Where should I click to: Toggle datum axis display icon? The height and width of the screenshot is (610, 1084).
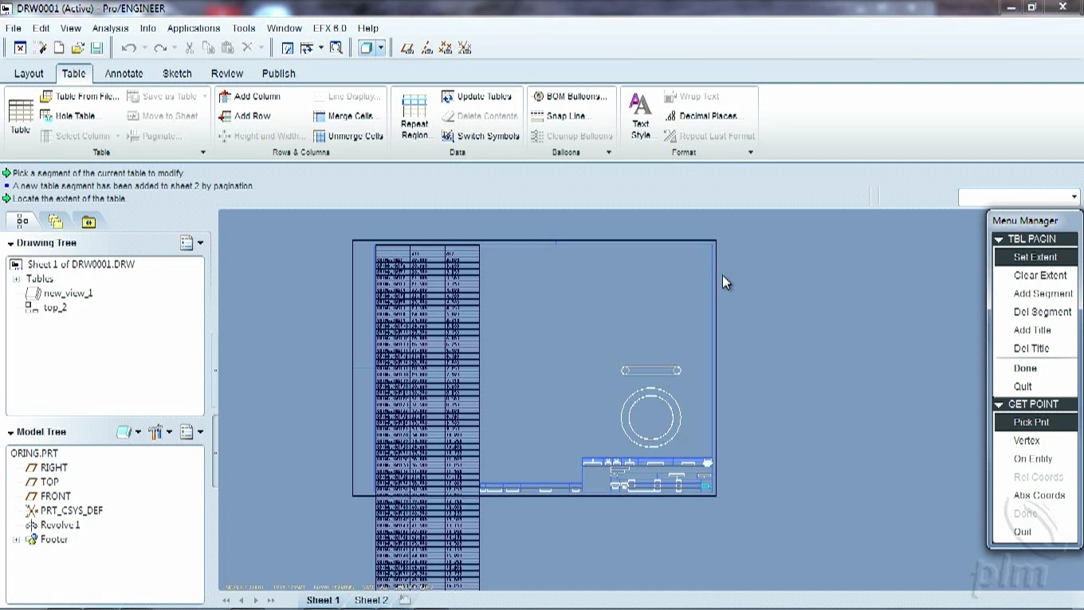[x=426, y=48]
